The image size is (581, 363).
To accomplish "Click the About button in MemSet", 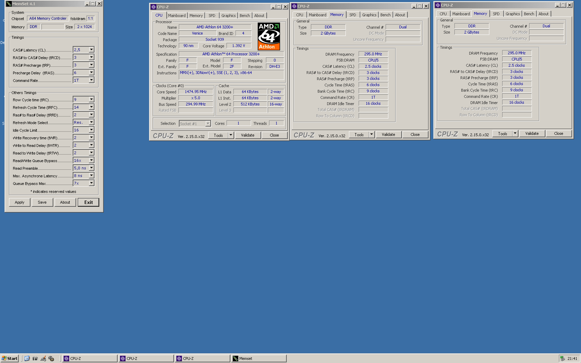I will tap(65, 202).
